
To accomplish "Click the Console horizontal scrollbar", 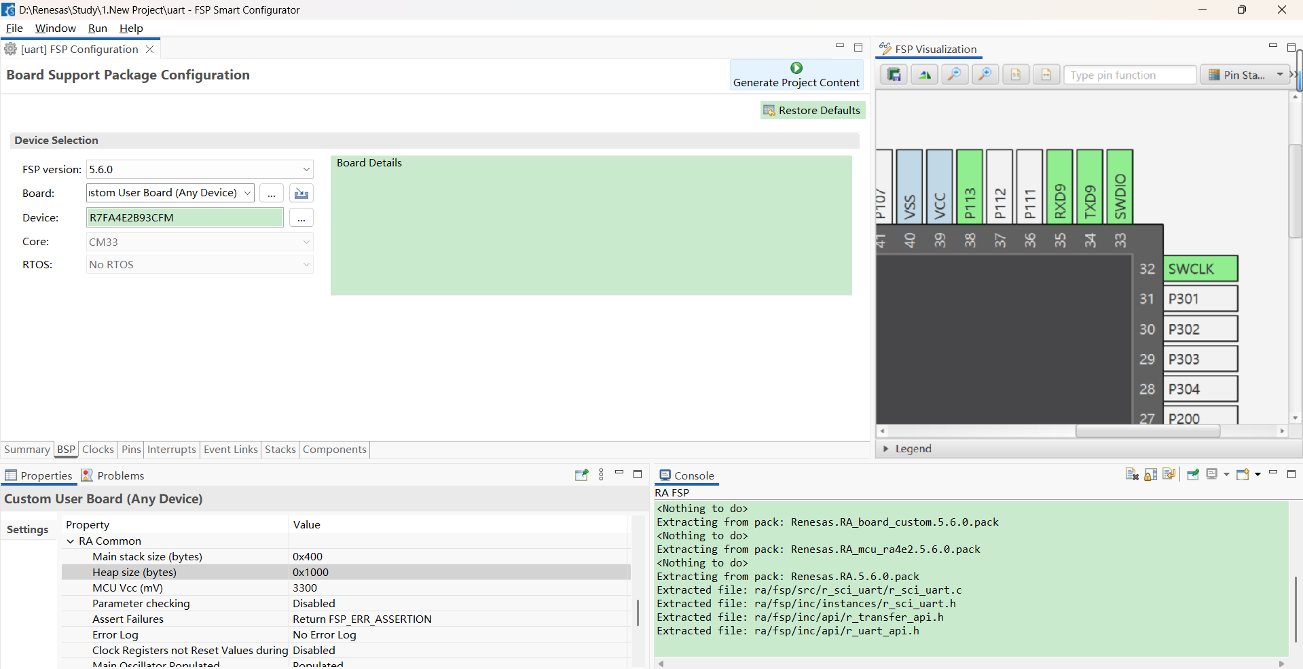I will click(x=972, y=664).
